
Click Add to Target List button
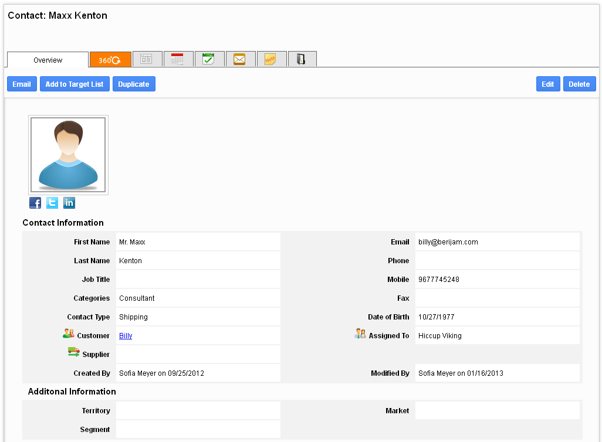[75, 84]
